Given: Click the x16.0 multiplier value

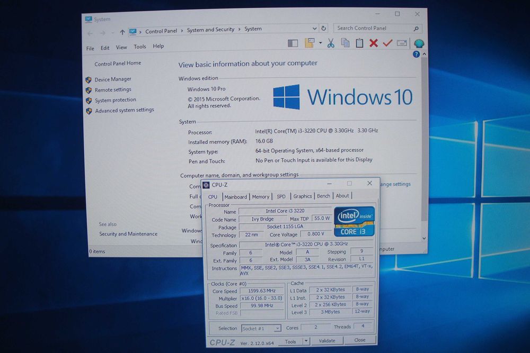Looking at the screenshot, I should 262,298.
